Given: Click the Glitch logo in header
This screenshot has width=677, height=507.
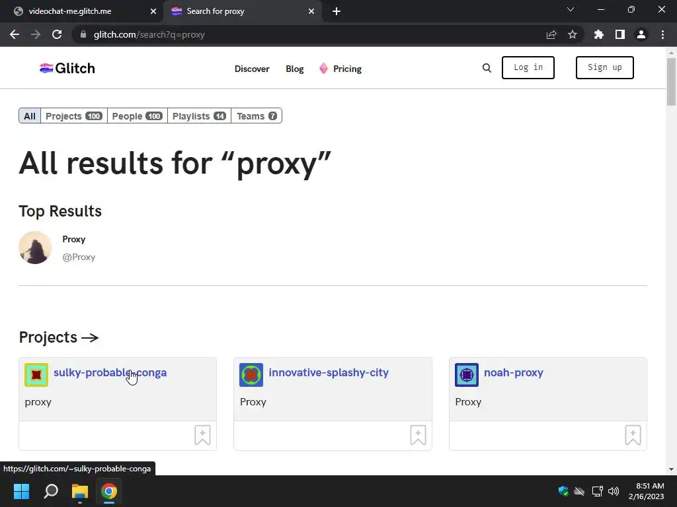Looking at the screenshot, I should click(67, 68).
